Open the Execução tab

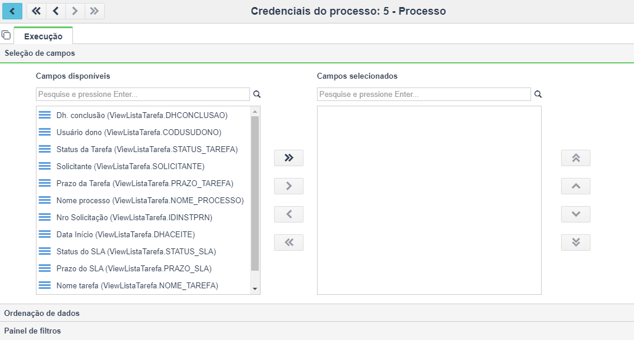tap(43, 36)
